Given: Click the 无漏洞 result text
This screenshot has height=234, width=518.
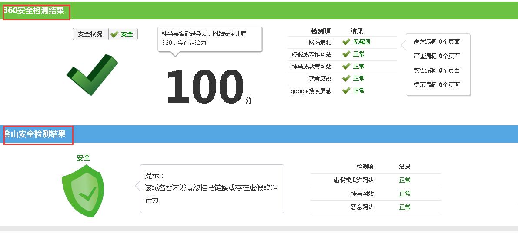Looking at the screenshot, I should tap(361, 42).
